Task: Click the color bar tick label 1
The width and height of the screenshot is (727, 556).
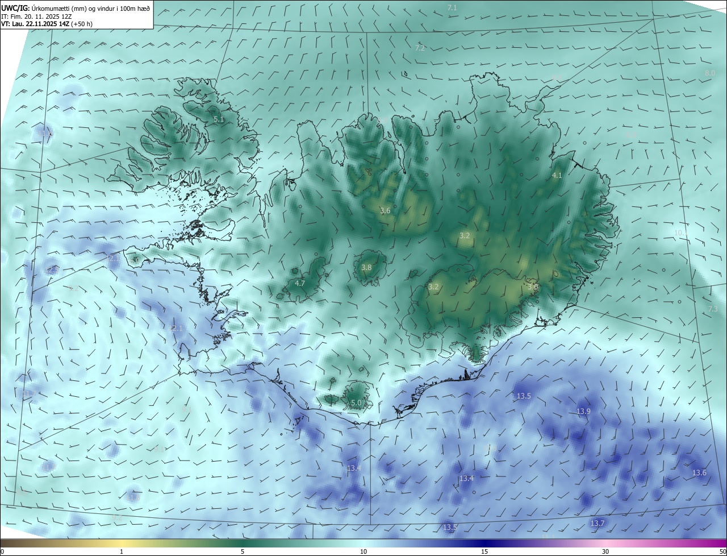Action: pos(122,551)
